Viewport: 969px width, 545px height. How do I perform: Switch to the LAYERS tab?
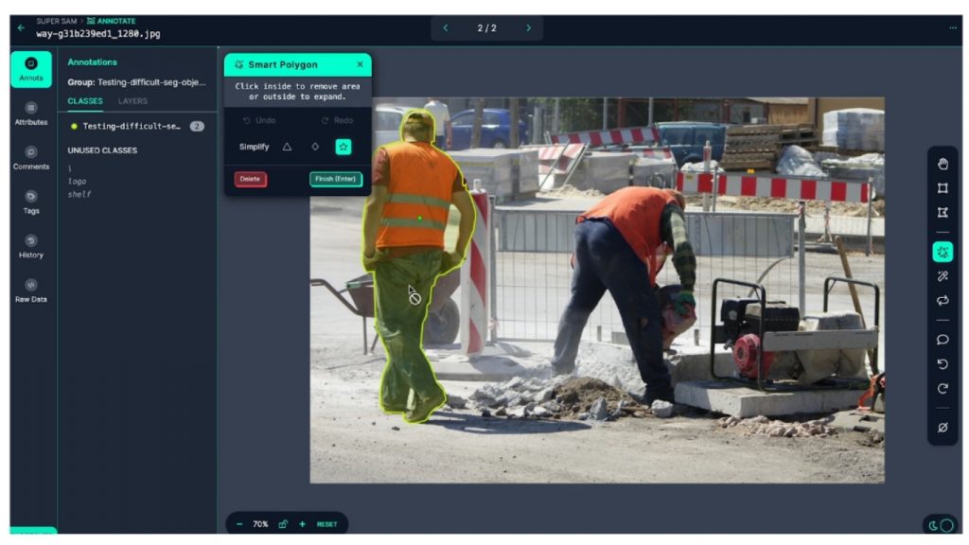(x=134, y=101)
